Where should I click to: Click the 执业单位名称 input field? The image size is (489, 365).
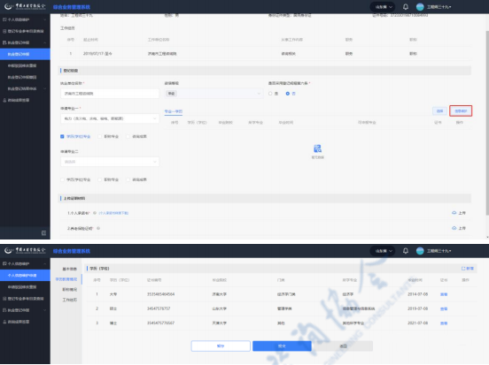click(x=110, y=94)
